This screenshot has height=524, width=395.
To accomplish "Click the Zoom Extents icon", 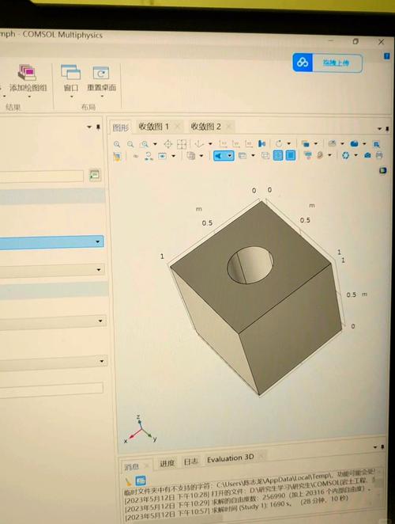I will pos(182,144).
